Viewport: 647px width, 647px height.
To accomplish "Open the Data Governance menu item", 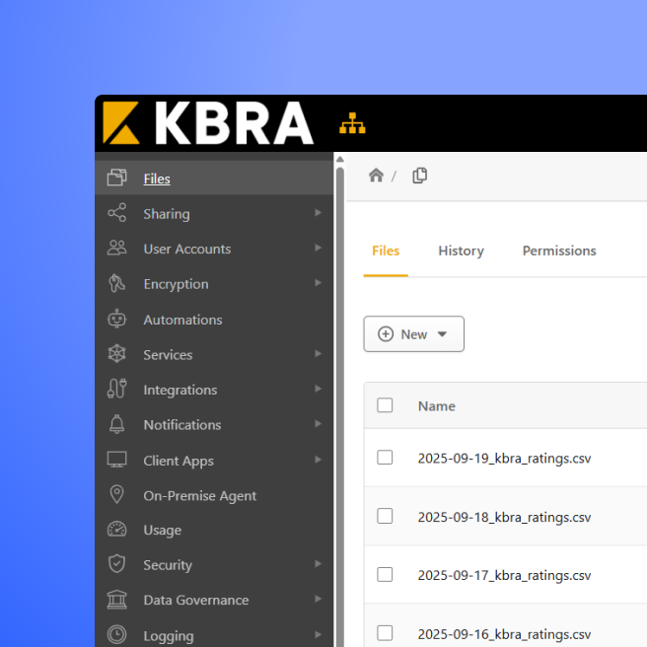I will coord(214,600).
